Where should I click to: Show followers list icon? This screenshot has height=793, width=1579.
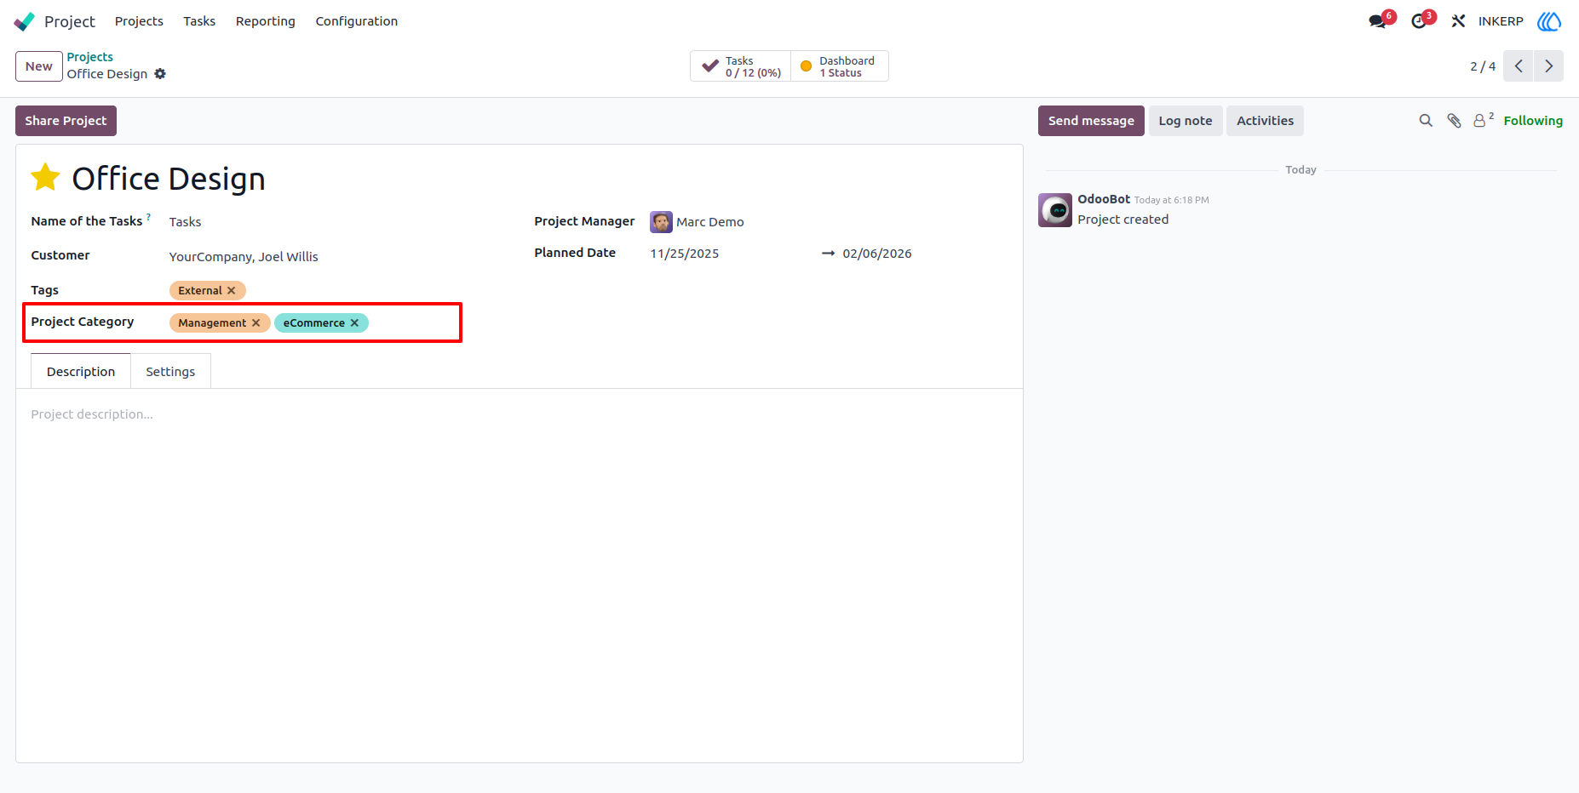(1483, 121)
